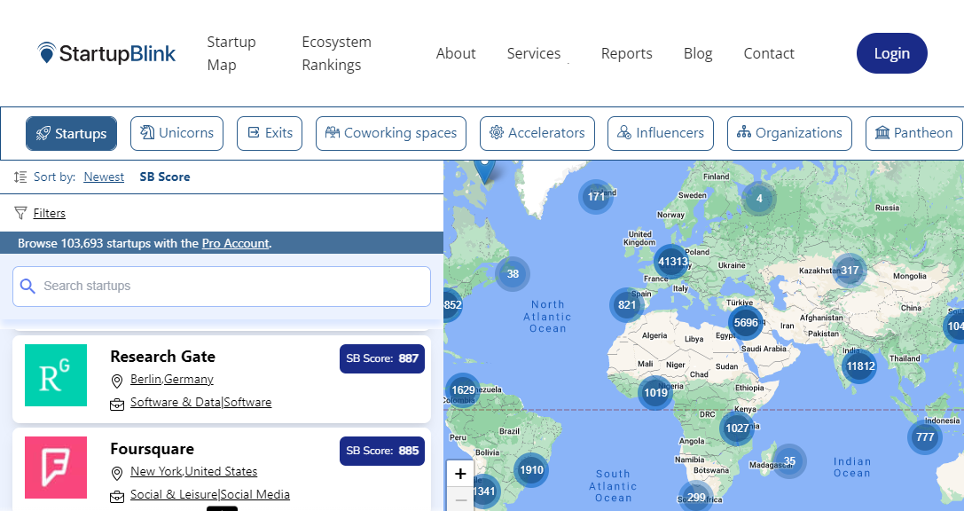Click the StartupBlink logo
964x511 pixels.
coord(106,53)
